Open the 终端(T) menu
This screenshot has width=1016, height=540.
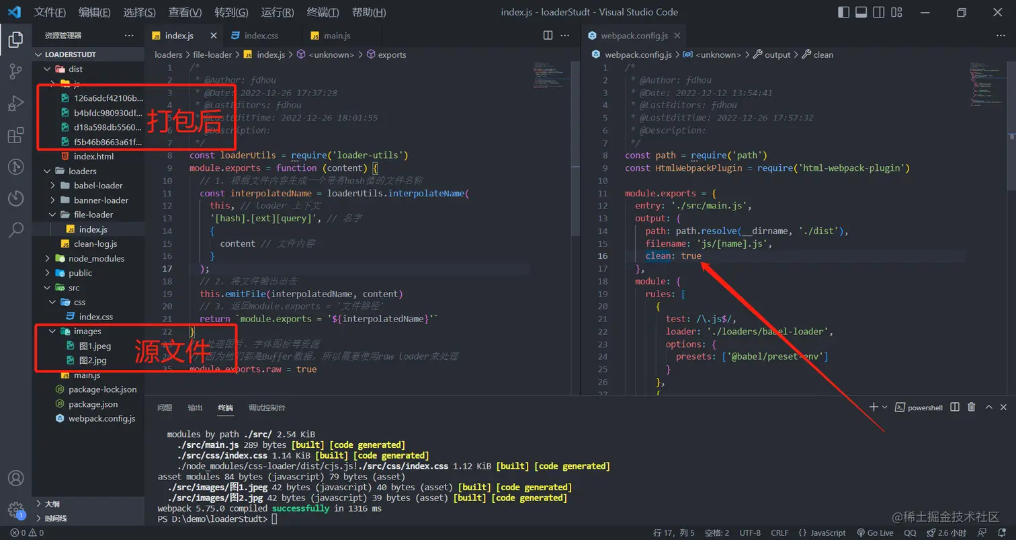point(323,12)
